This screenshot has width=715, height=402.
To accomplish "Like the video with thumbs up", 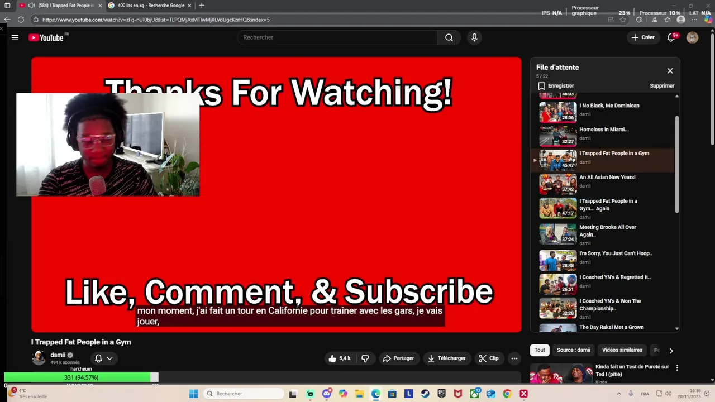I will click(x=340, y=358).
